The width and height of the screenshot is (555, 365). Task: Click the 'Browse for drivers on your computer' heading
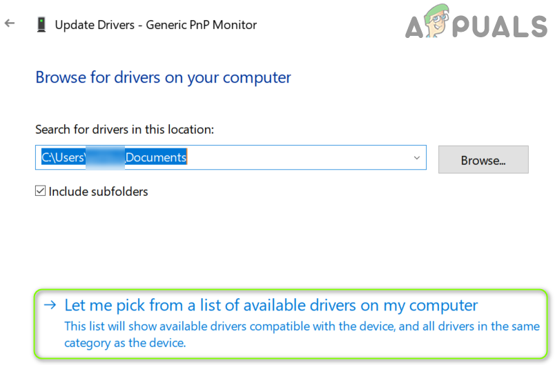click(163, 77)
